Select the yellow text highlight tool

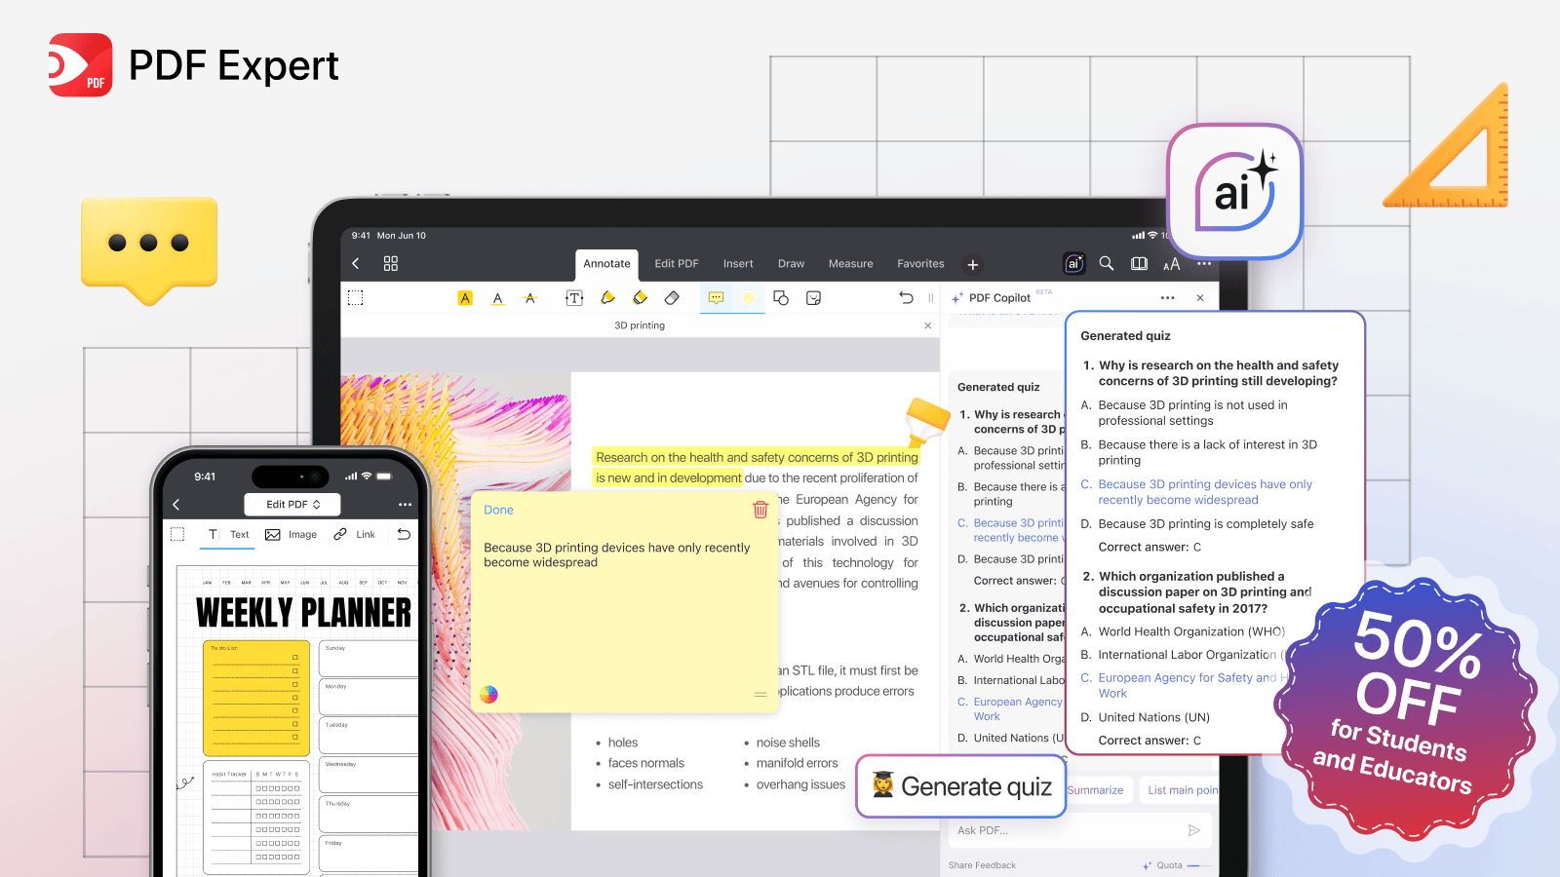click(x=465, y=298)
